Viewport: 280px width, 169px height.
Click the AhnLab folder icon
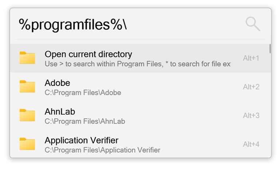(27, 115)
